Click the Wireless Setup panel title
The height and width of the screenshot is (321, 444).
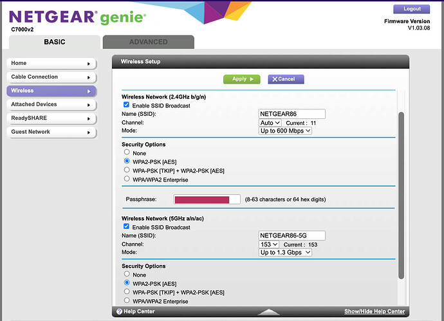140,61
